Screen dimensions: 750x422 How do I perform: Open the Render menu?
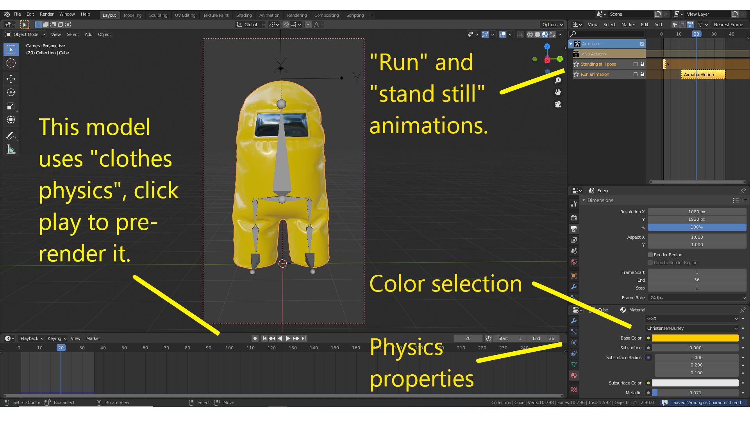click(46, 14)
